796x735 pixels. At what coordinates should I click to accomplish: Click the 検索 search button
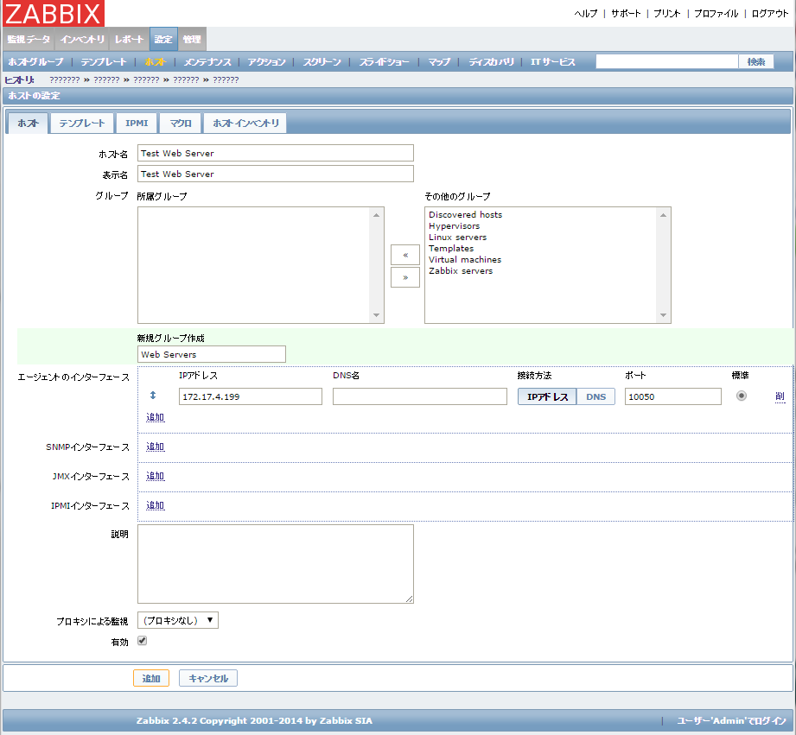756,62
